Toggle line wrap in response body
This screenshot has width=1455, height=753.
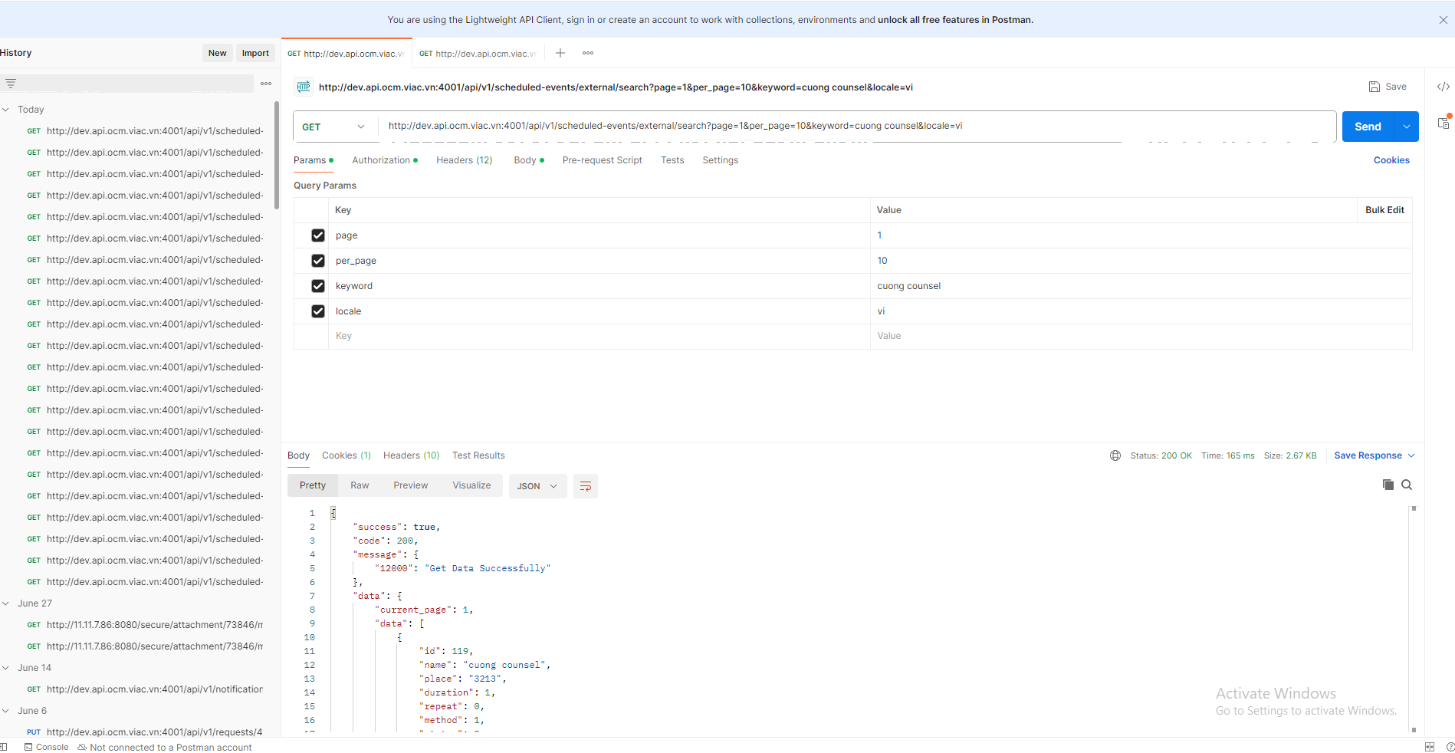(x=586, y=486)
